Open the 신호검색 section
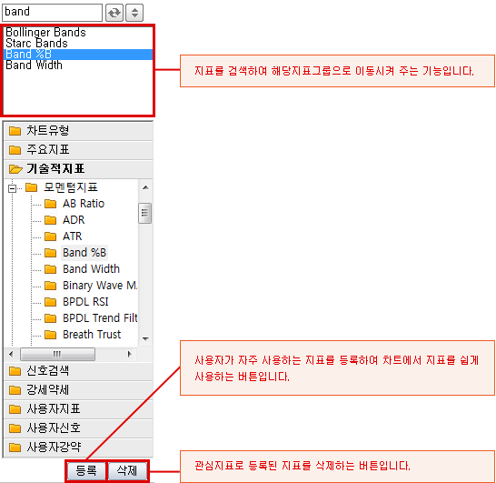 (x=78, y=371)
